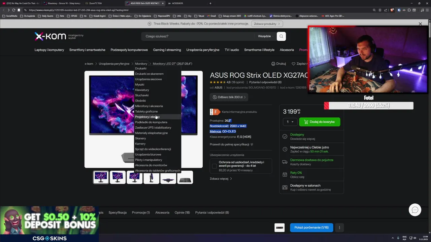
Task: Click the taskbar microphone icon
Action: (398, 238)
